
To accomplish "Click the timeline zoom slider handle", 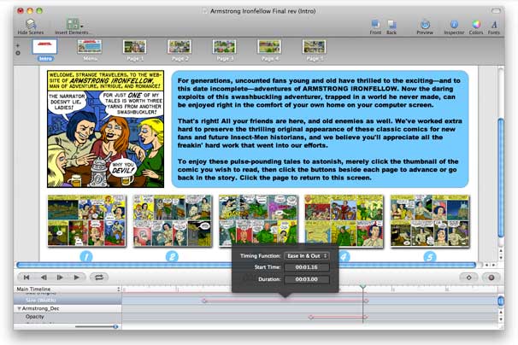I will 115,326.
